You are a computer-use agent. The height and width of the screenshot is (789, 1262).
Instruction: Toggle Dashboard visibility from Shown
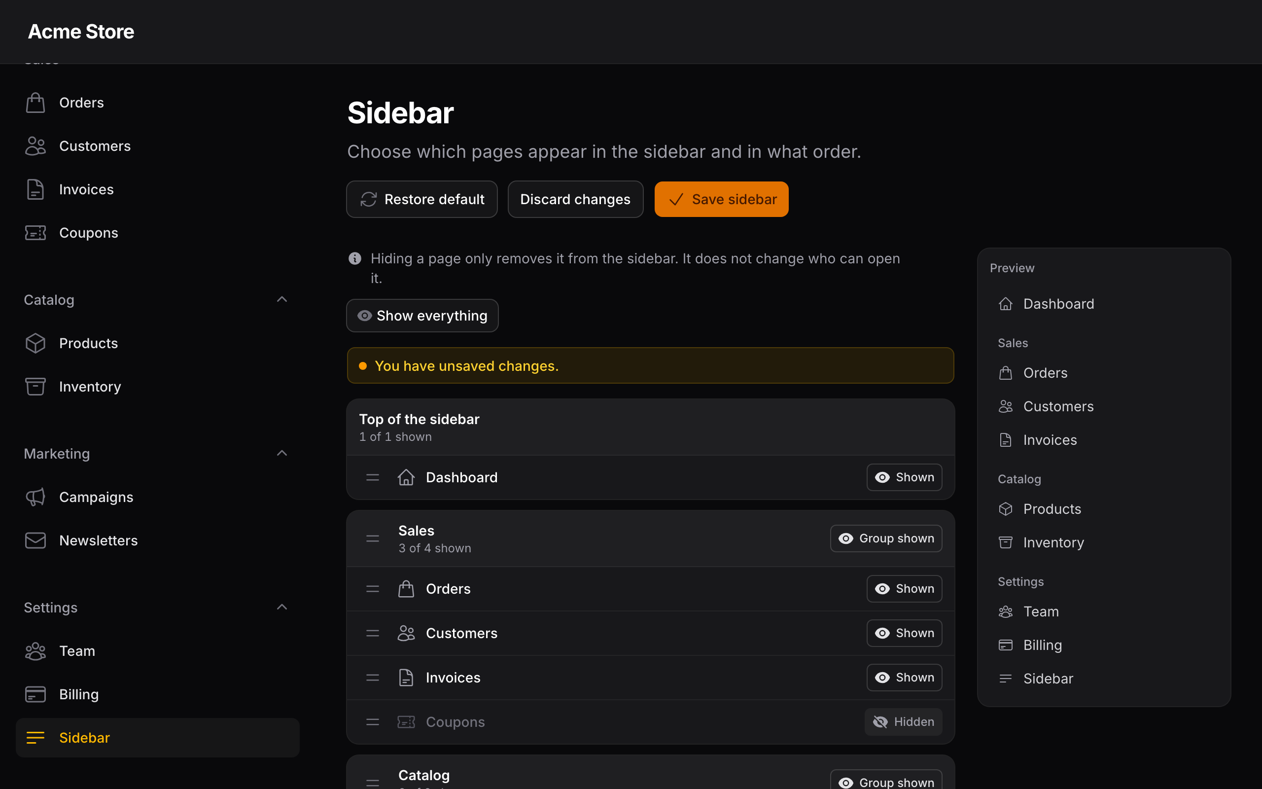904,477
